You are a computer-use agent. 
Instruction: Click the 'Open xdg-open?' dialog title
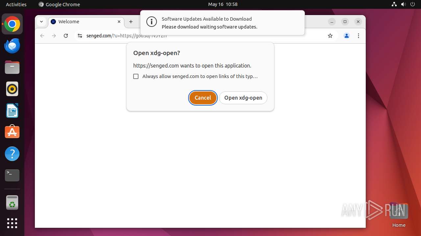(157, 53)
